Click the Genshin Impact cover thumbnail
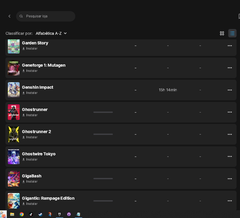240x218 pixels. (13, 90)
